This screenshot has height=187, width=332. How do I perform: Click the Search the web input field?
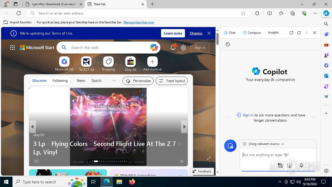(x=109, y=48)
